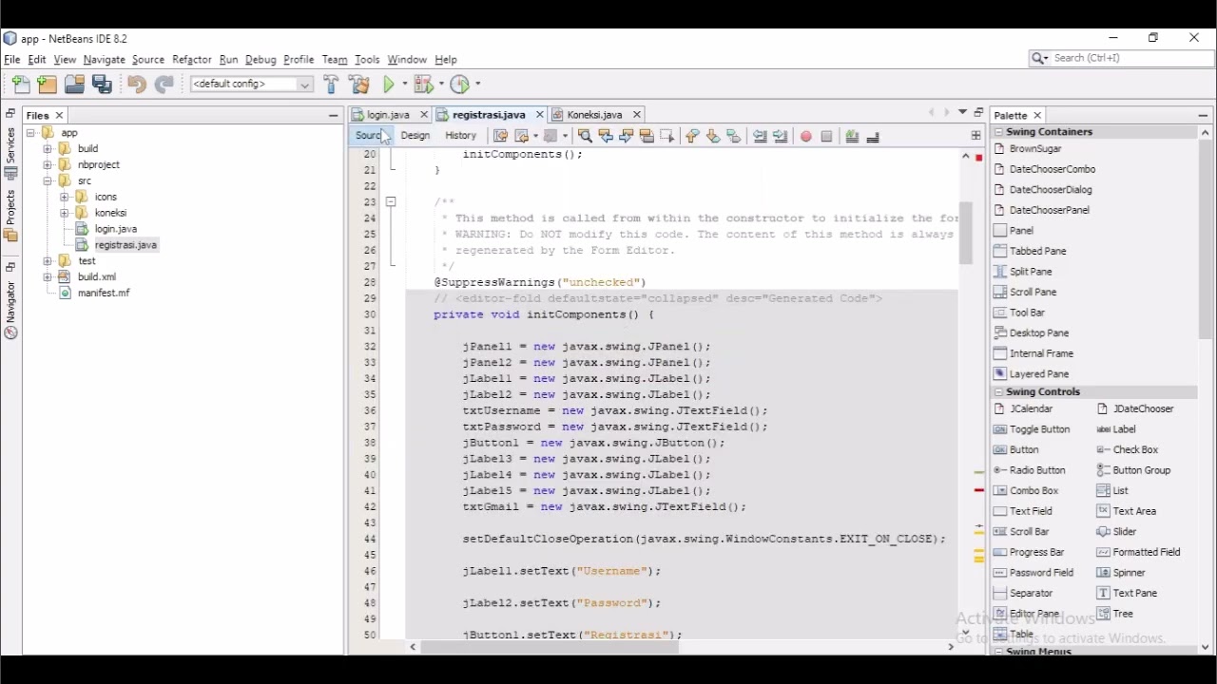Viewport: 1217px width, 684px height.
Task: Close the registrasi.java tab
Action: (x=540, y=116)
